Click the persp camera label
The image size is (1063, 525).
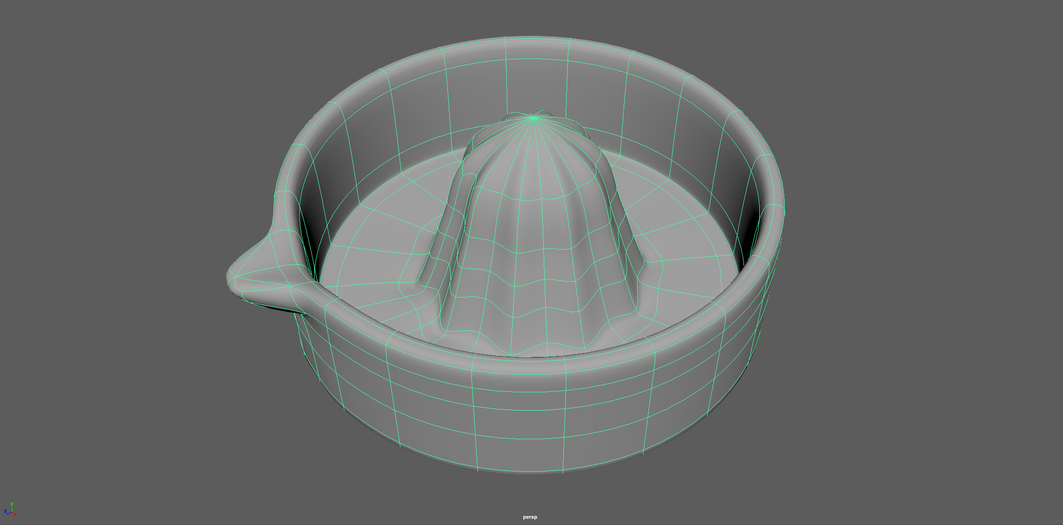pyautogui.click(x=530, y=517)
